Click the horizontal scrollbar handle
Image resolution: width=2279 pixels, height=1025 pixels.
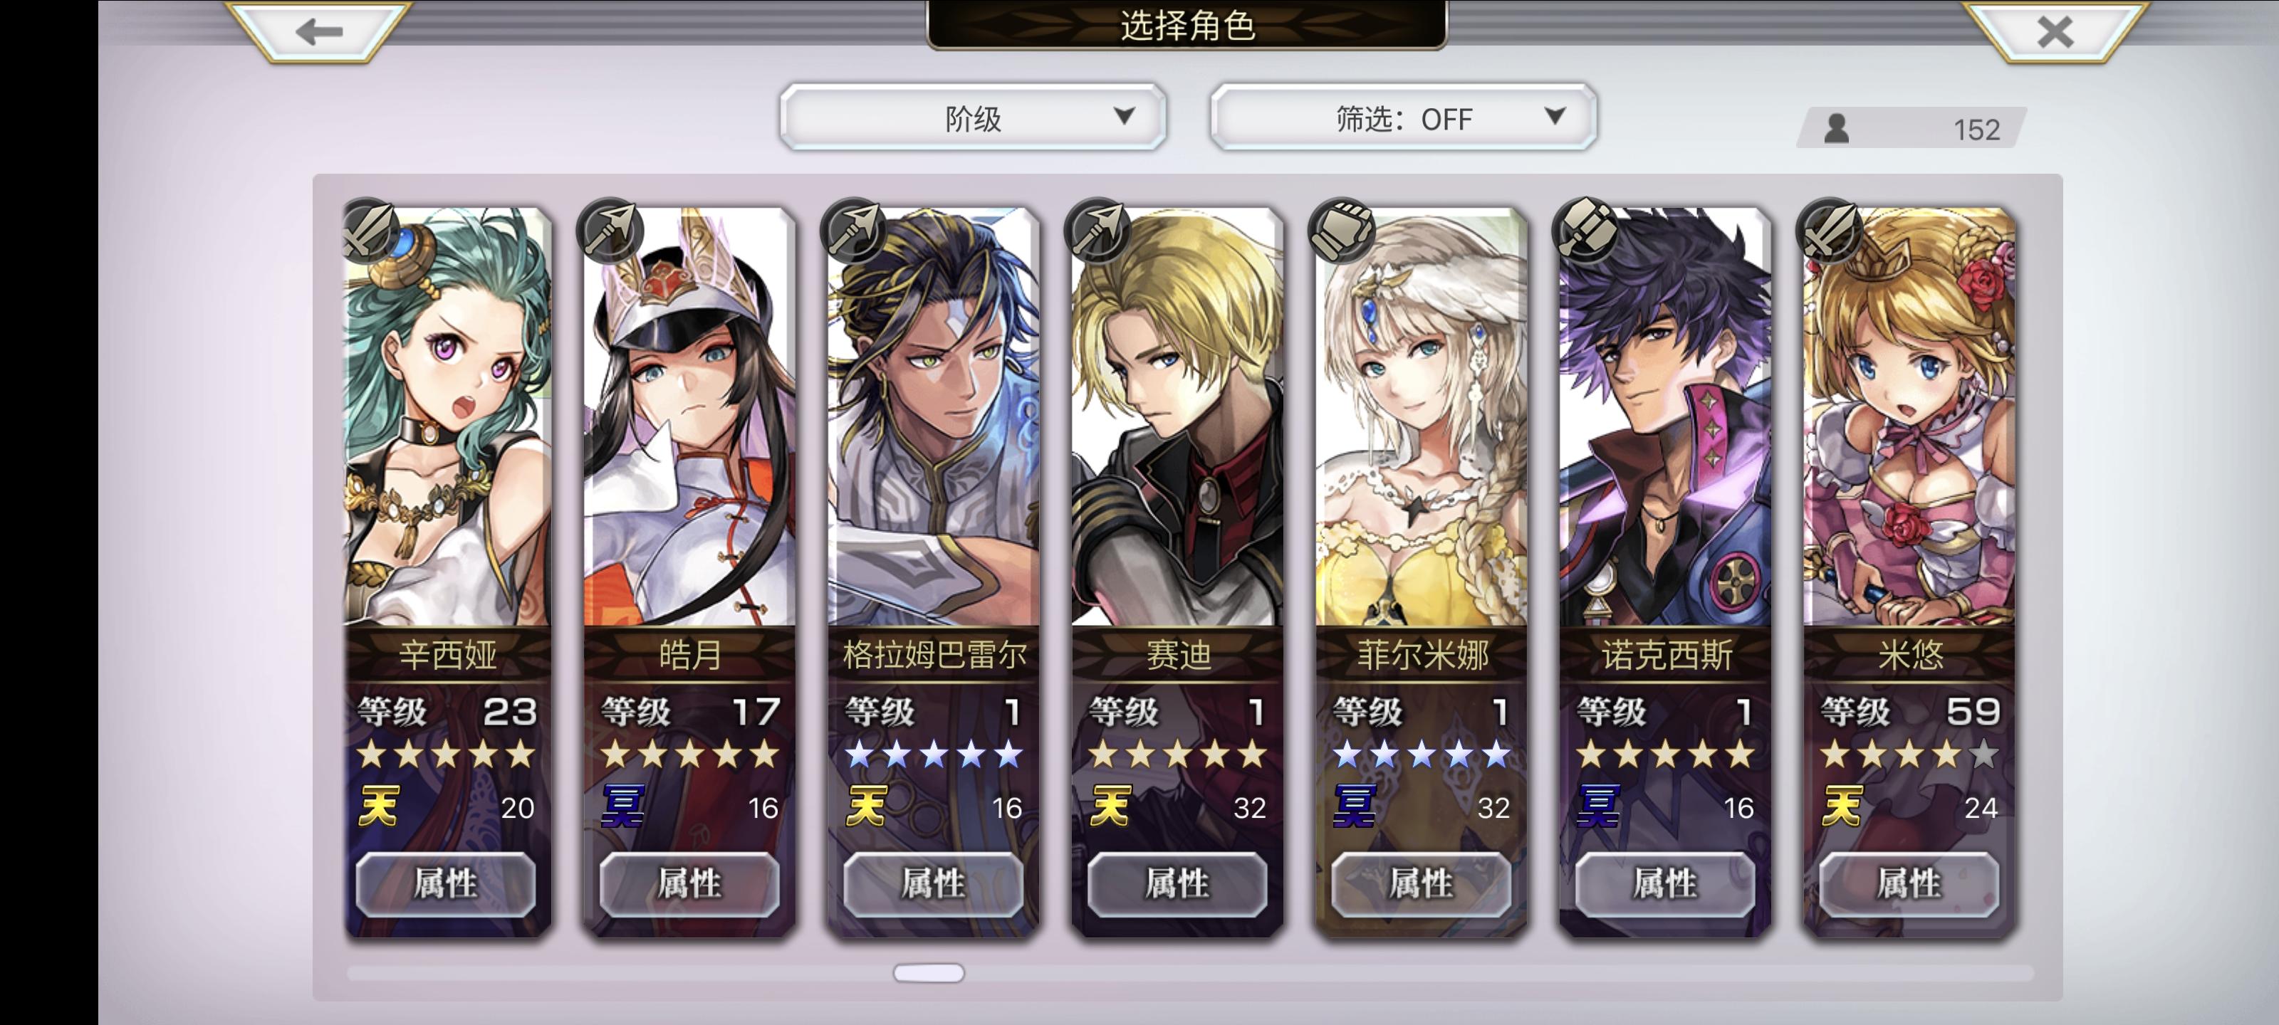(929, 973)
